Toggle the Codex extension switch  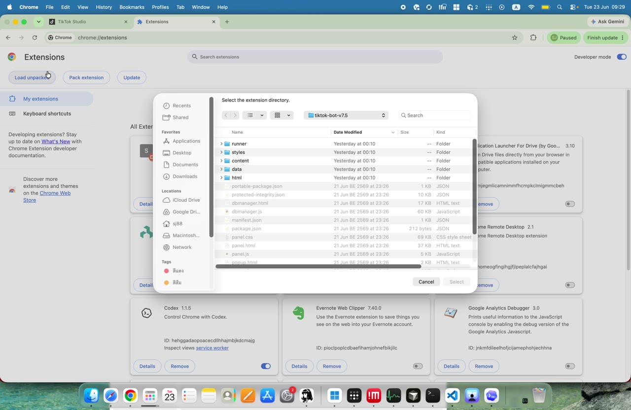pos(266,366)
